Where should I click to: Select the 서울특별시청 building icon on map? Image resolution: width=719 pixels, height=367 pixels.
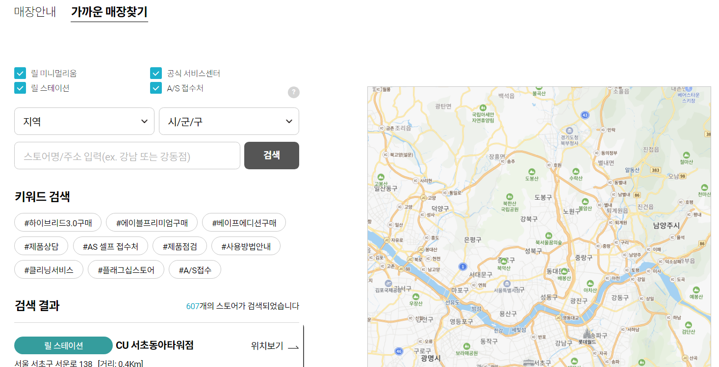tap(507, 283)
